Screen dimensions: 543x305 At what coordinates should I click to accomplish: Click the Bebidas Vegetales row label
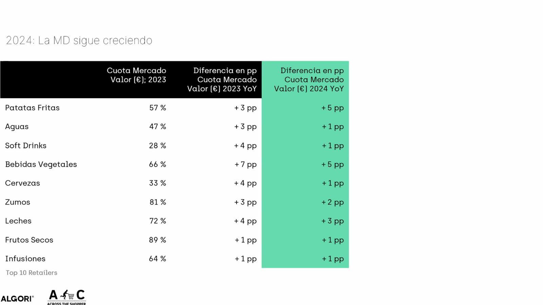(x=41, y=164)
